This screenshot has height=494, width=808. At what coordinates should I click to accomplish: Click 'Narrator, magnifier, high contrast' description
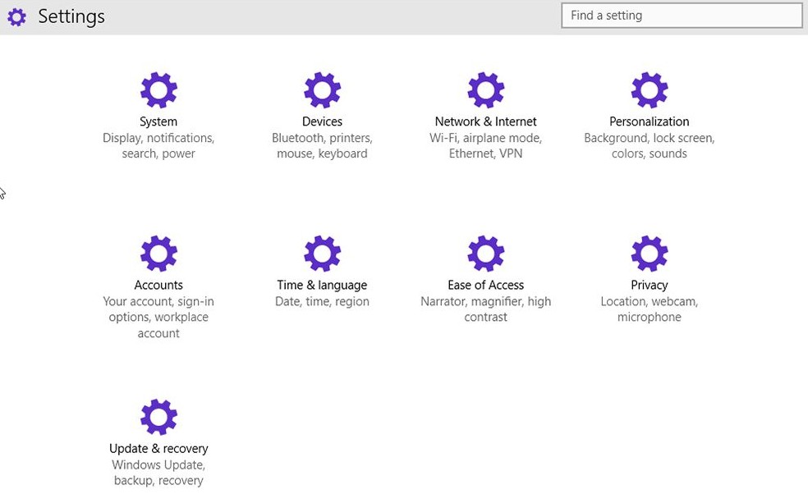click(486, 309)
